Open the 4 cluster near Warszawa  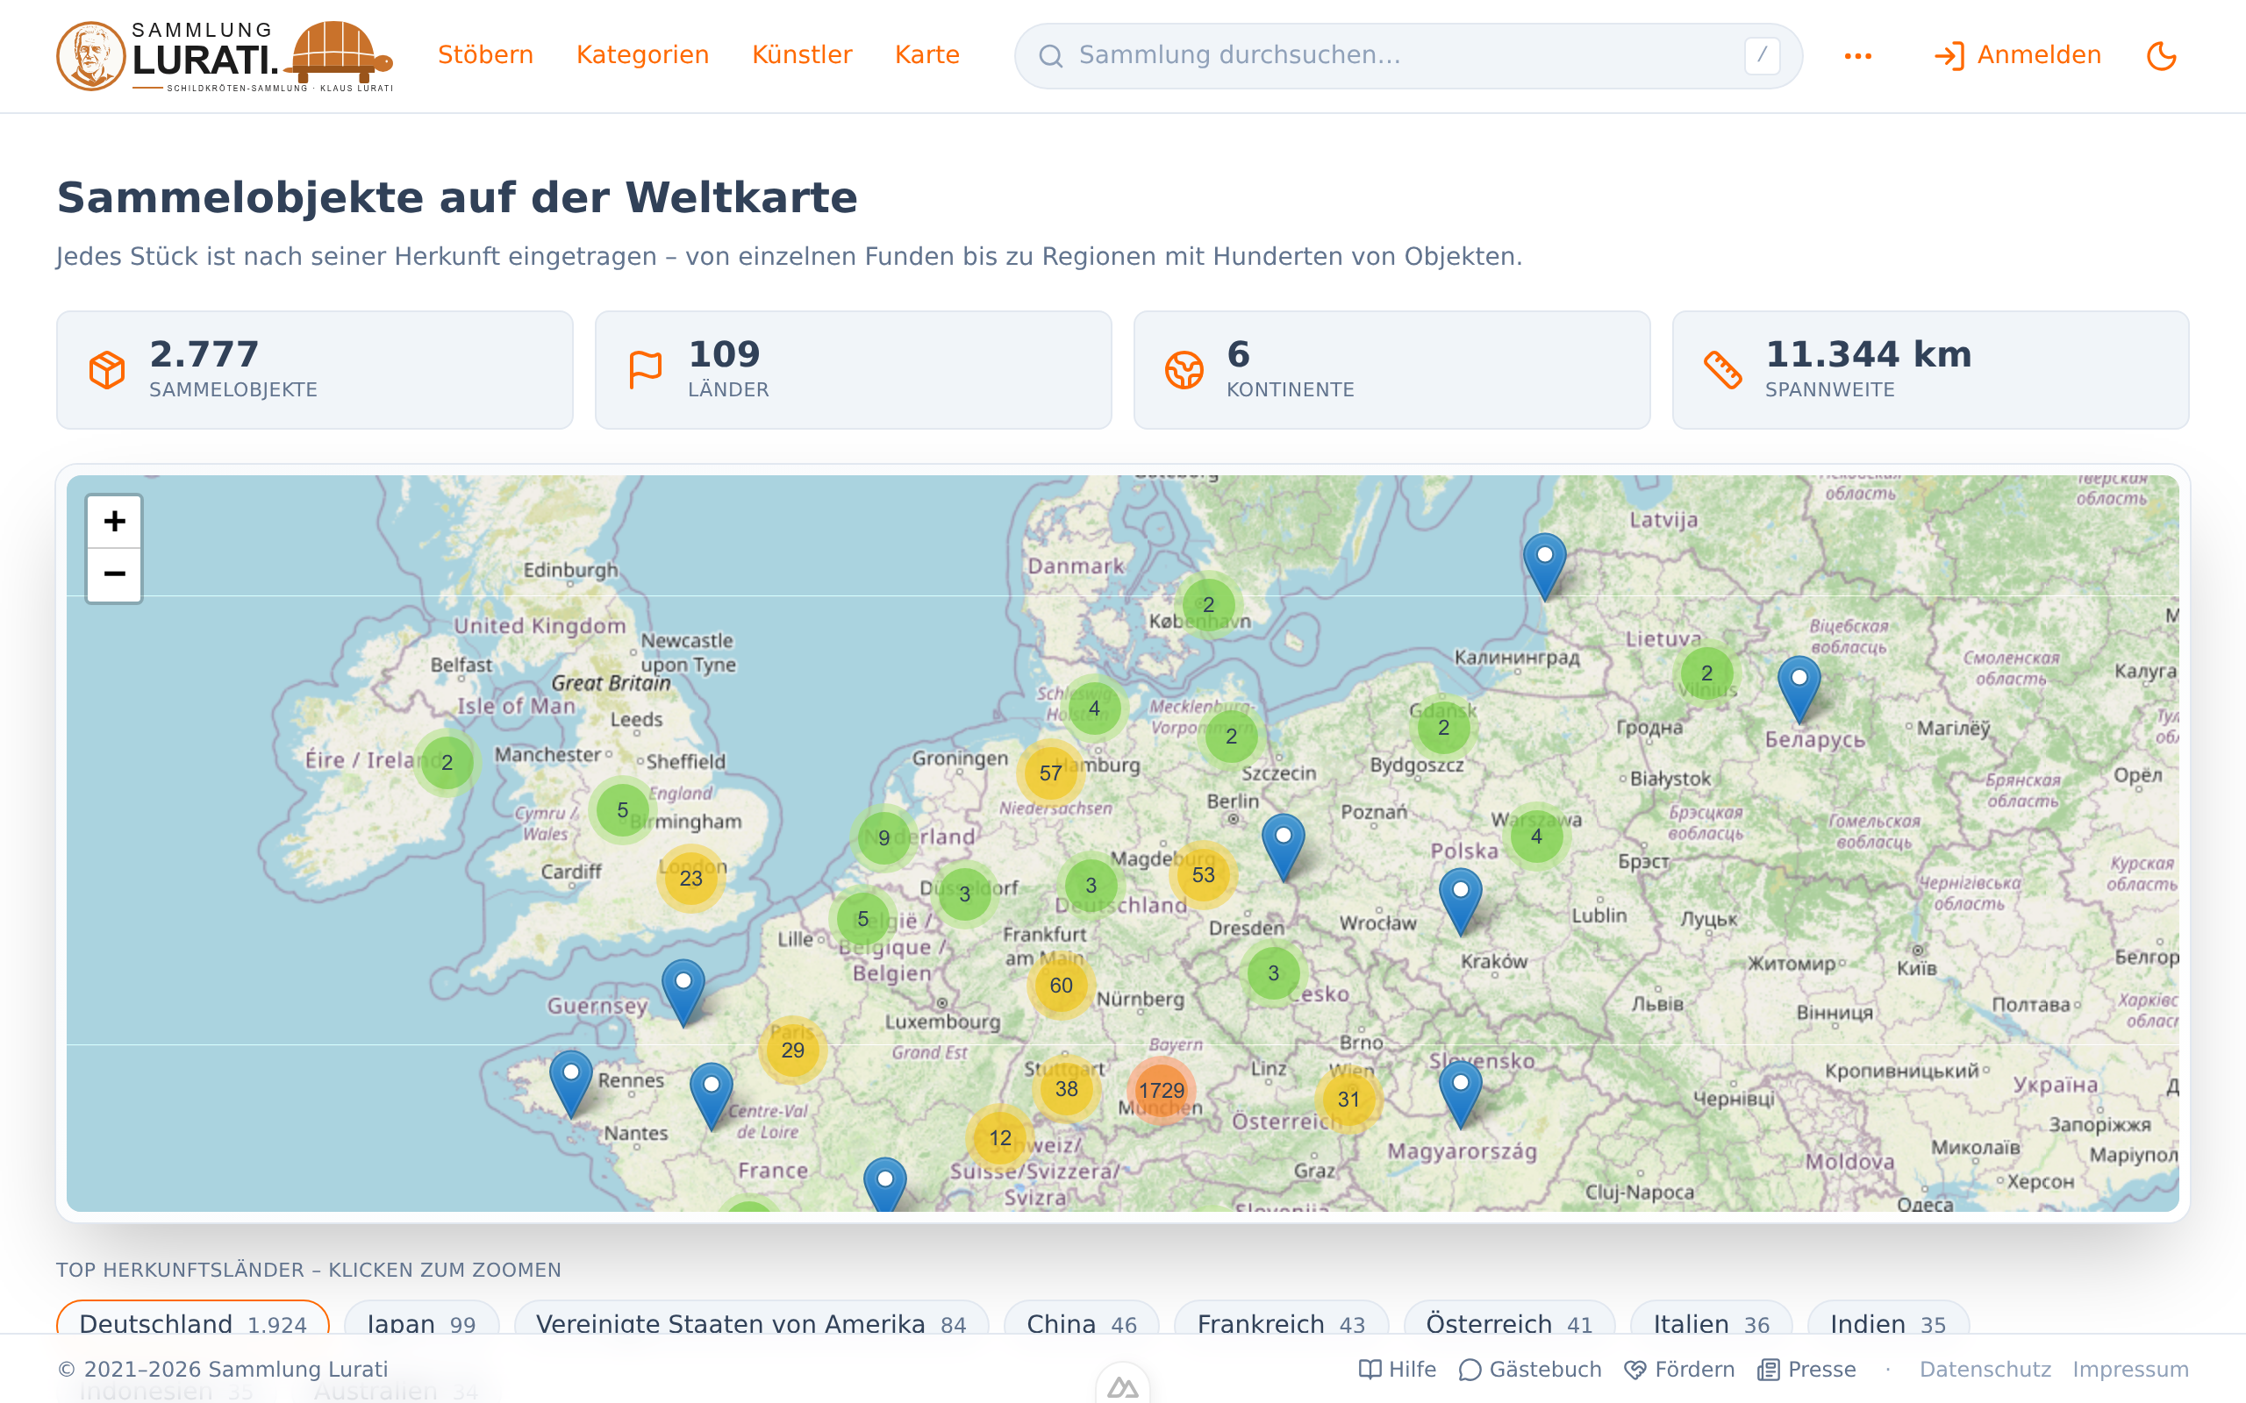(1536, 836)
